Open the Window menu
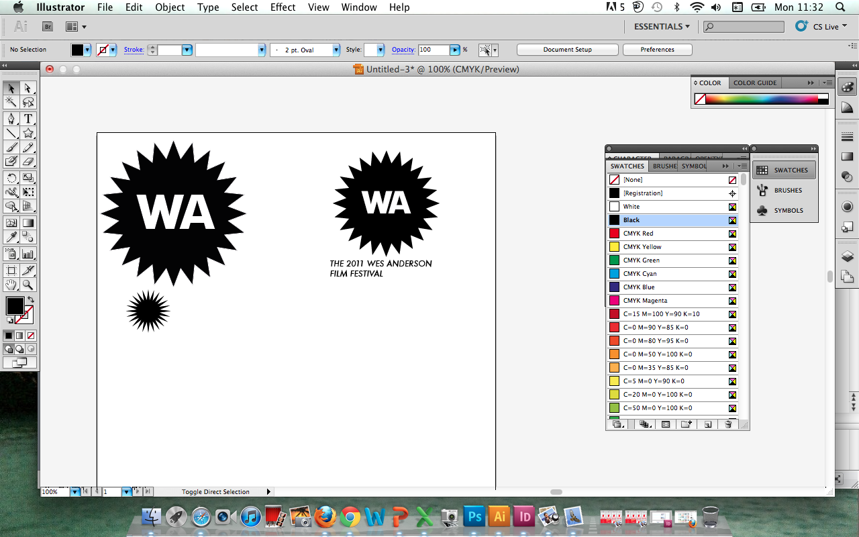The image size is (859, 537). 359,7
